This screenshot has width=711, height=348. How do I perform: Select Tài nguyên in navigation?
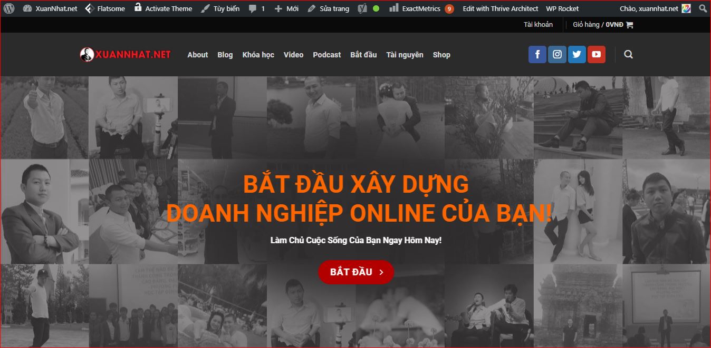405,55
